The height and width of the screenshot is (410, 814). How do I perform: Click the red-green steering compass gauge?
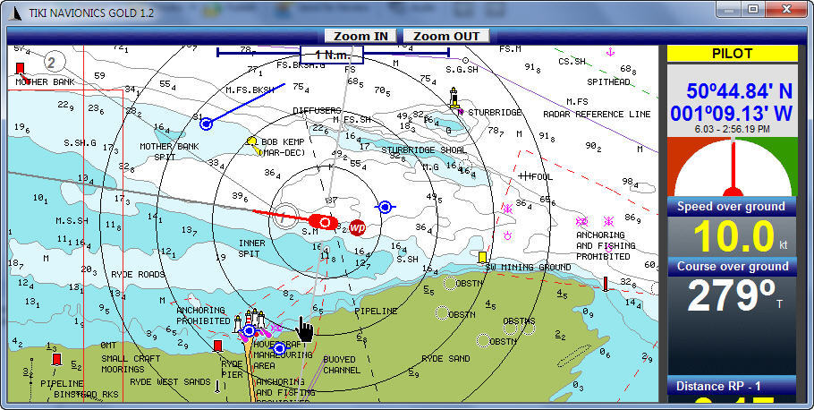point(732,167)
